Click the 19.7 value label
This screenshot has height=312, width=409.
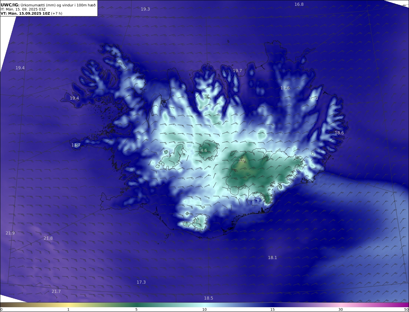coord(237,71)
